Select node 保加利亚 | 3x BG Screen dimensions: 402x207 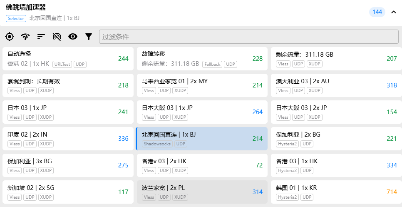pyautogui.click(x=68, y=165)
